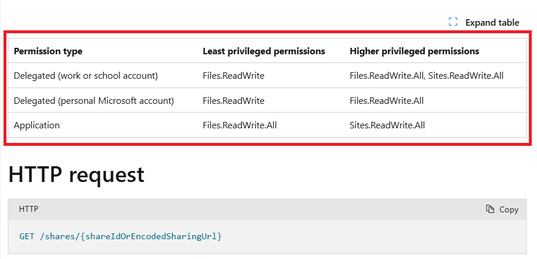Image resolution: width=537 pixels, height=259 pixels.
Task: Click Files.ReadWrite in the personal Microsoft account row
Action: [234, 100]
